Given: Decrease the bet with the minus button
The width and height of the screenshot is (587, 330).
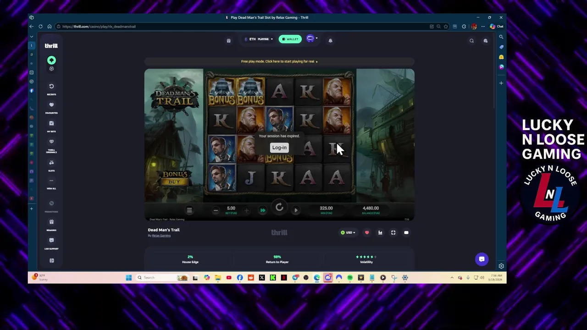Looking at the screenshot, I should coord(216,210).
